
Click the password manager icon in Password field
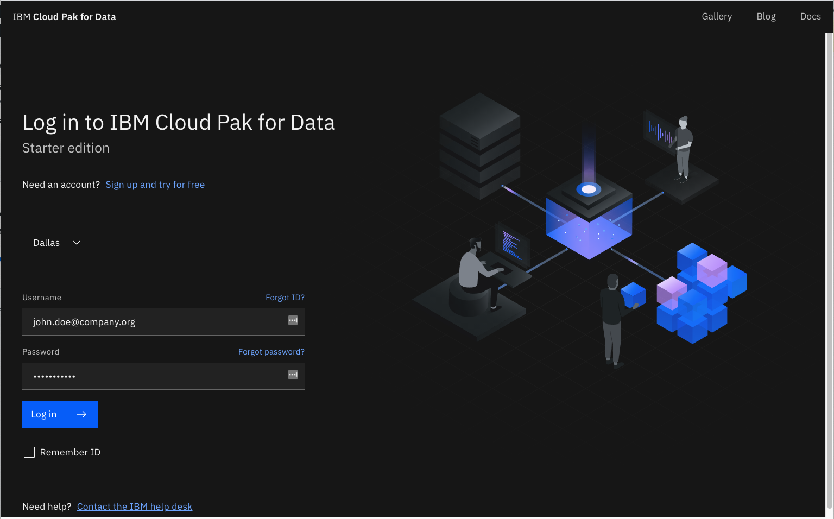coord(293,375)
